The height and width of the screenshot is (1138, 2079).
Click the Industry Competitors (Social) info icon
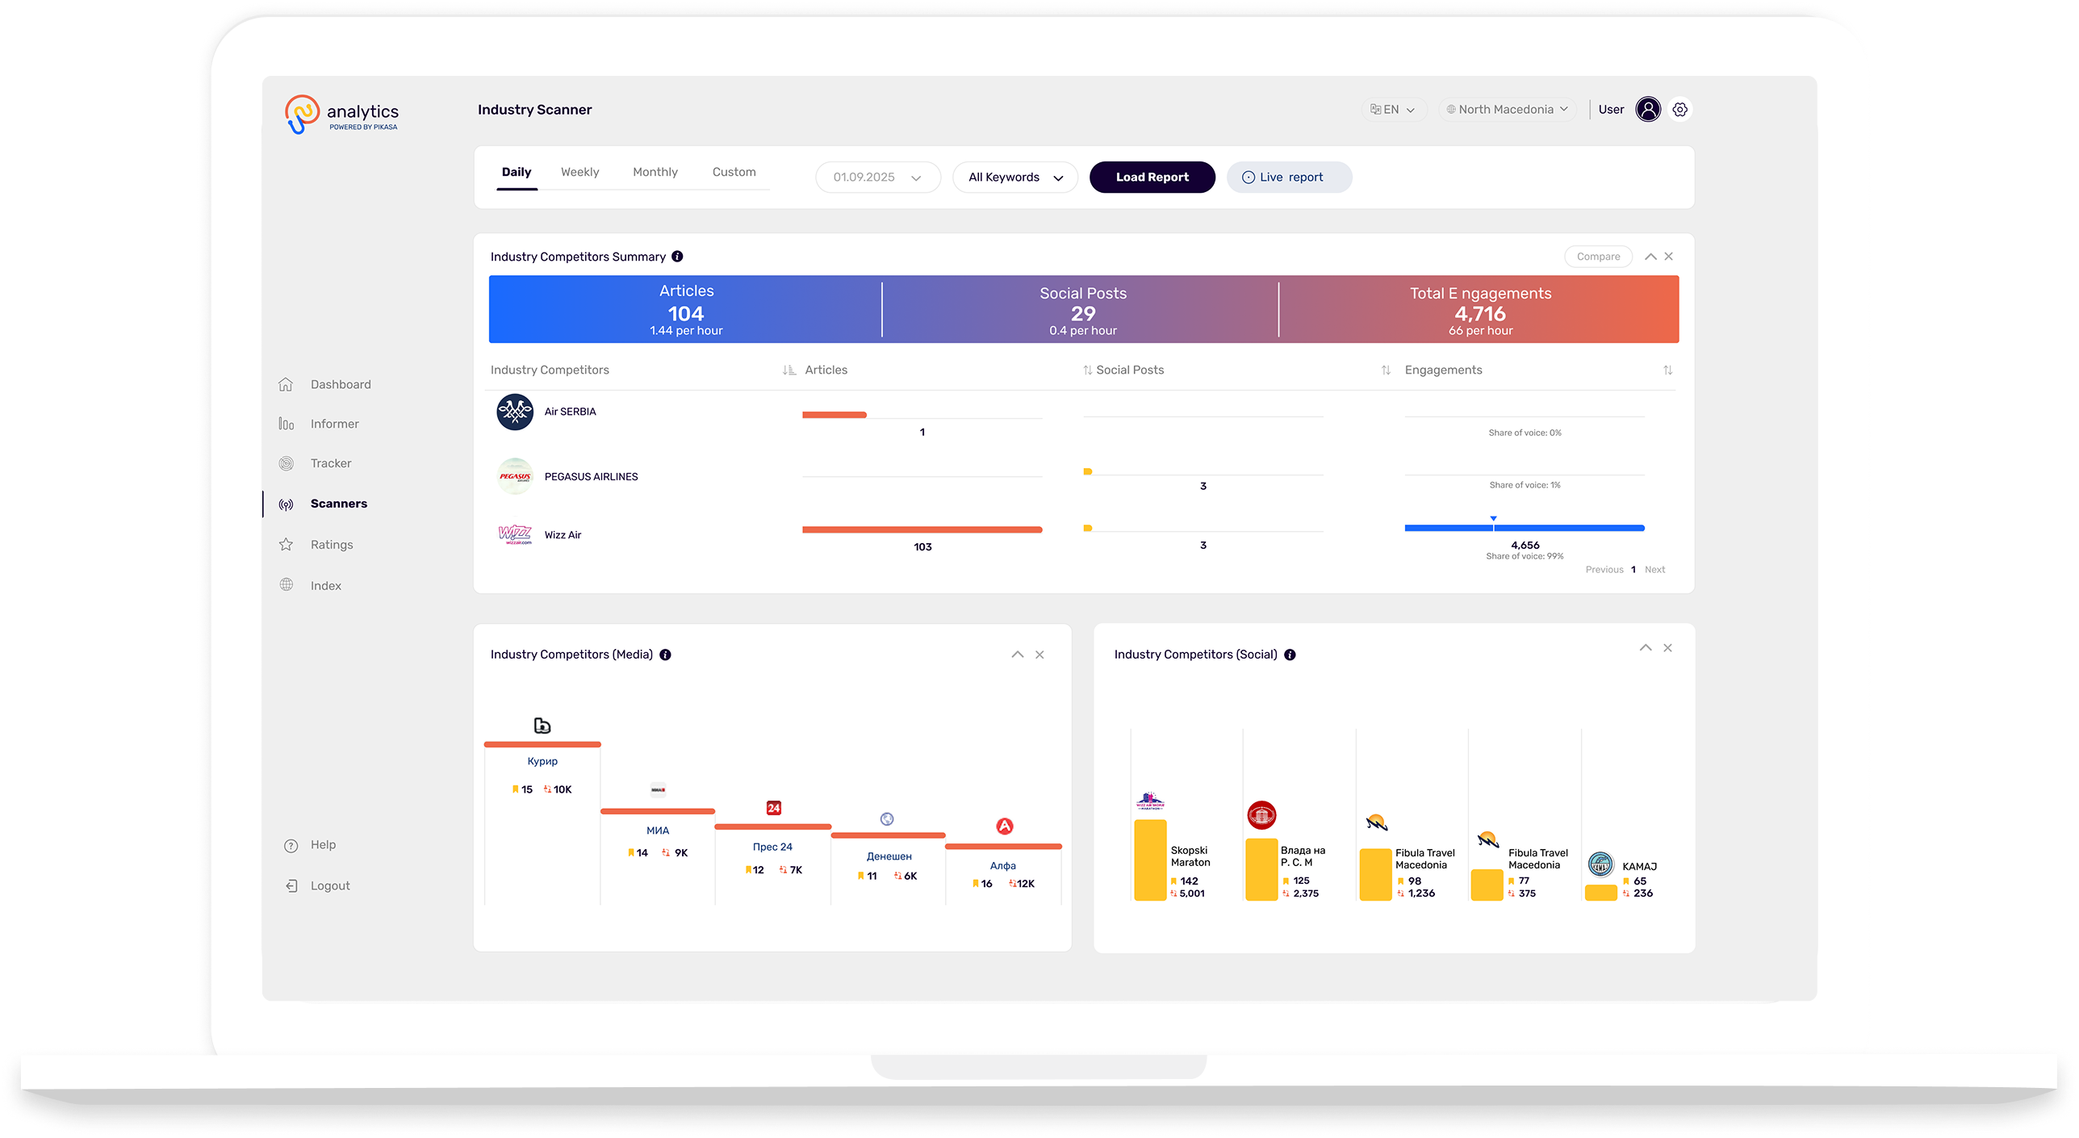tap(1290, 655)
